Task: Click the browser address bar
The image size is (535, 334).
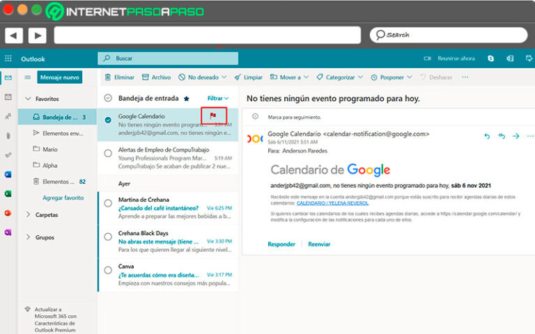Action: tap(208, 35)
